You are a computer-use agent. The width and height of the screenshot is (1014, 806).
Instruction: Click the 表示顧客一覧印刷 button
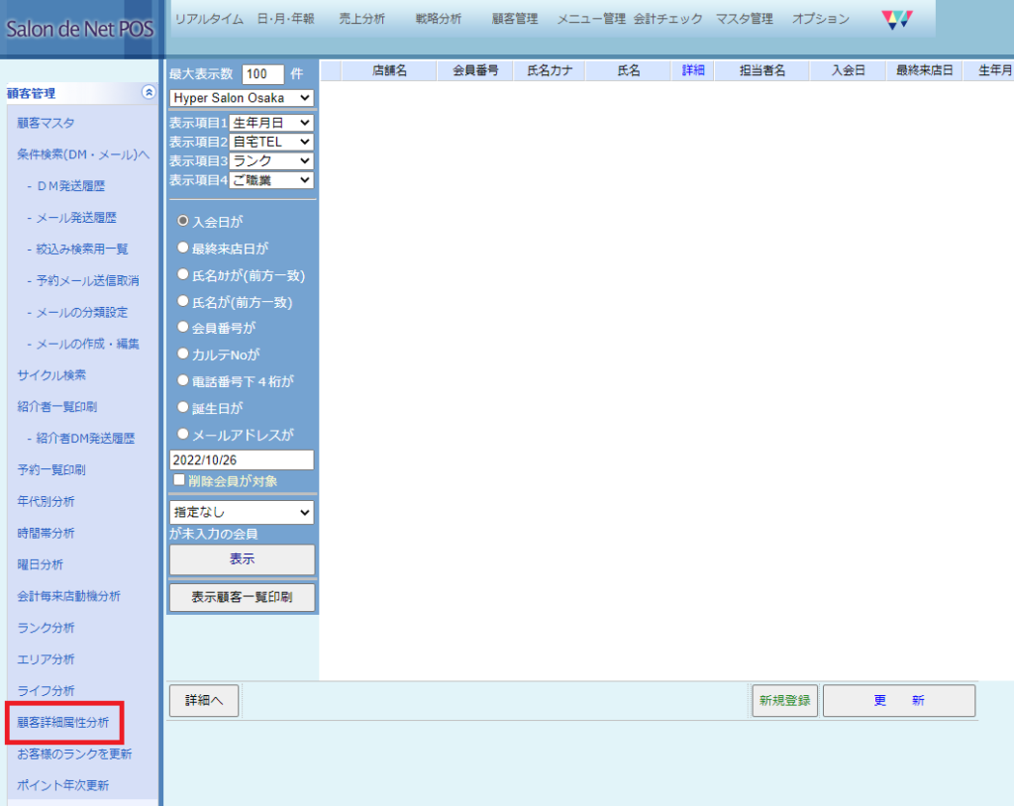[242, 598]
